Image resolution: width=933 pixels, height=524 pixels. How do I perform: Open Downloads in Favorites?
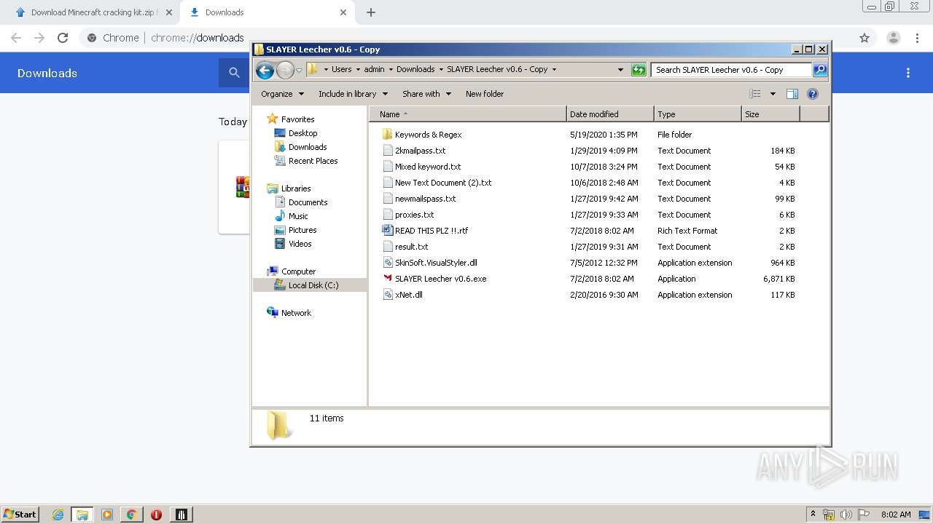click(308, 147)
